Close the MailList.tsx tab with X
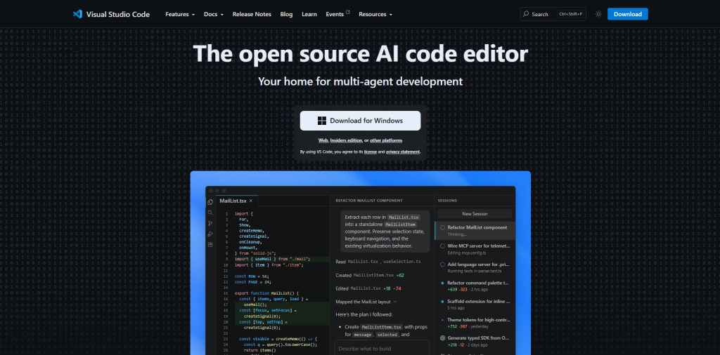This screenshot has width=720, height=355. (x=251, y=201)
